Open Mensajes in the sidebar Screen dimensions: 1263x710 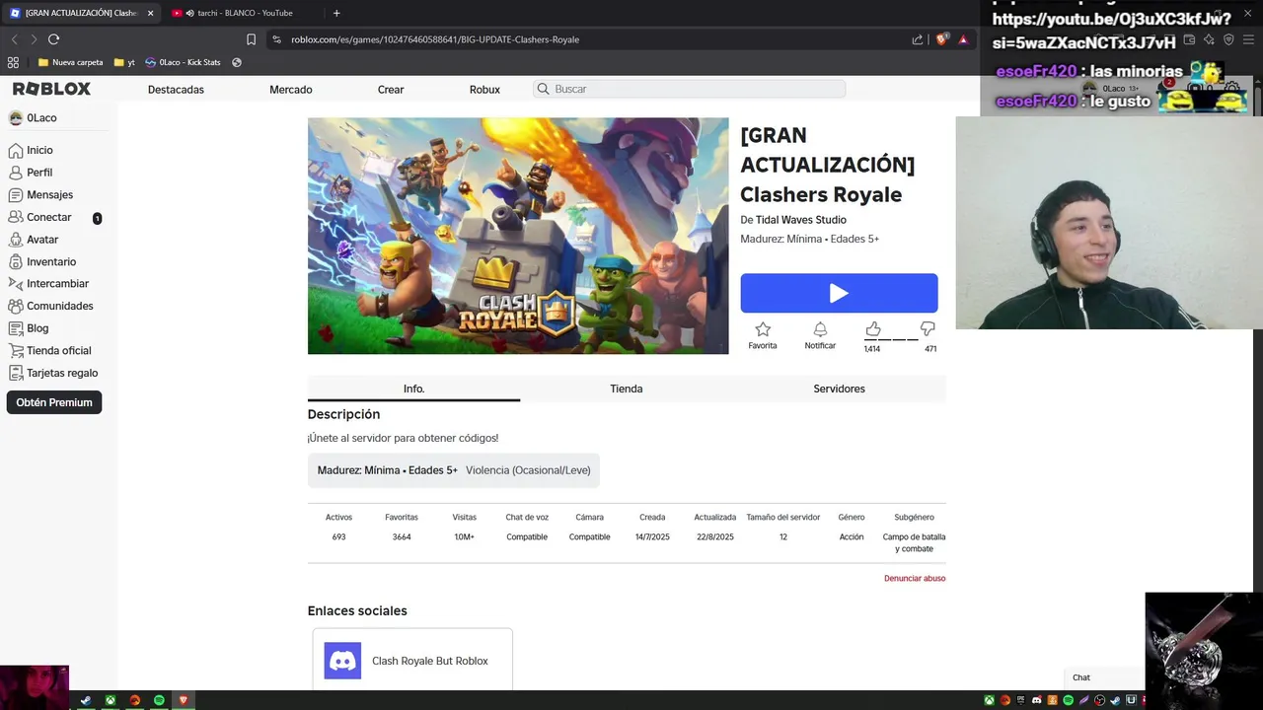tap(40, 195)
